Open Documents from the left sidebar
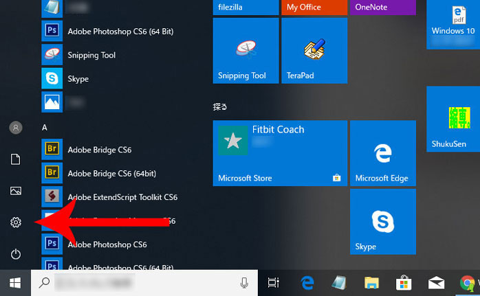Screen dimensions: 480x296 pos(16,159)
